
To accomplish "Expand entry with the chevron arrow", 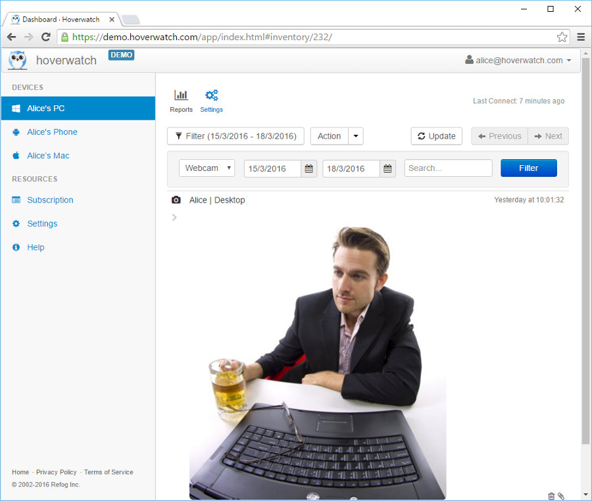I will click(x=174, y=218).
